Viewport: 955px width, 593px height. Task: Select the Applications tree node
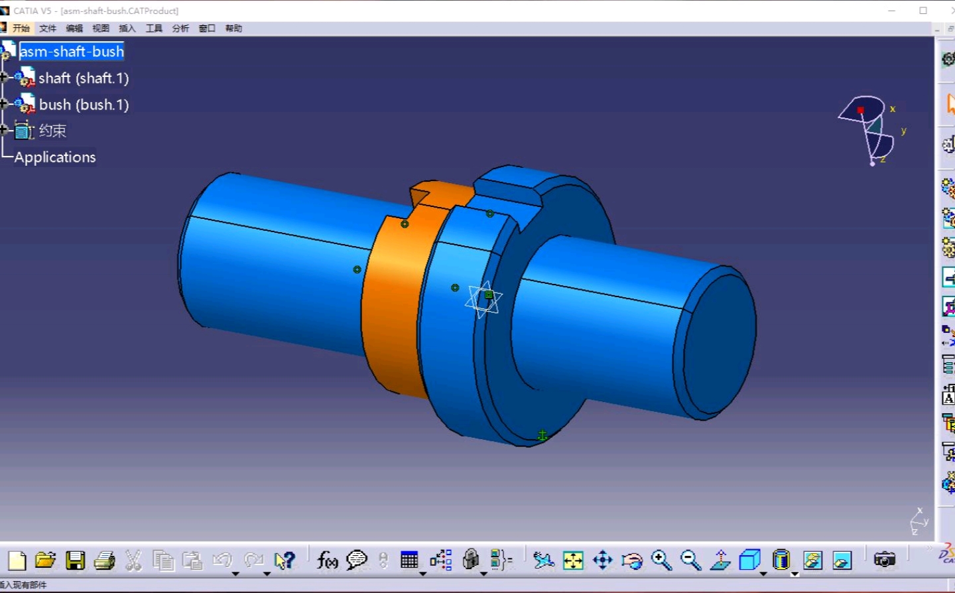tap(55, 157)
